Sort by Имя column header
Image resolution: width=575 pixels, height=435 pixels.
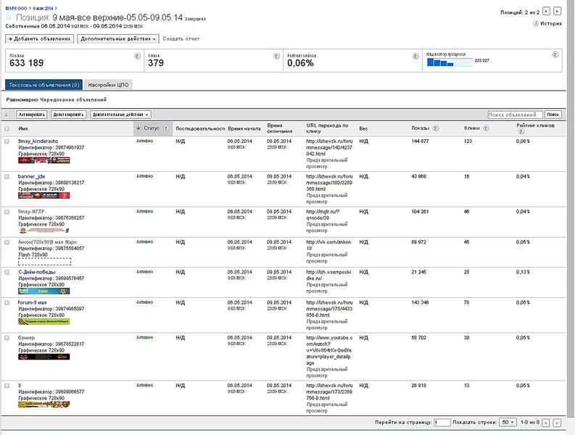pyautogui.click(x=23, y=129)
